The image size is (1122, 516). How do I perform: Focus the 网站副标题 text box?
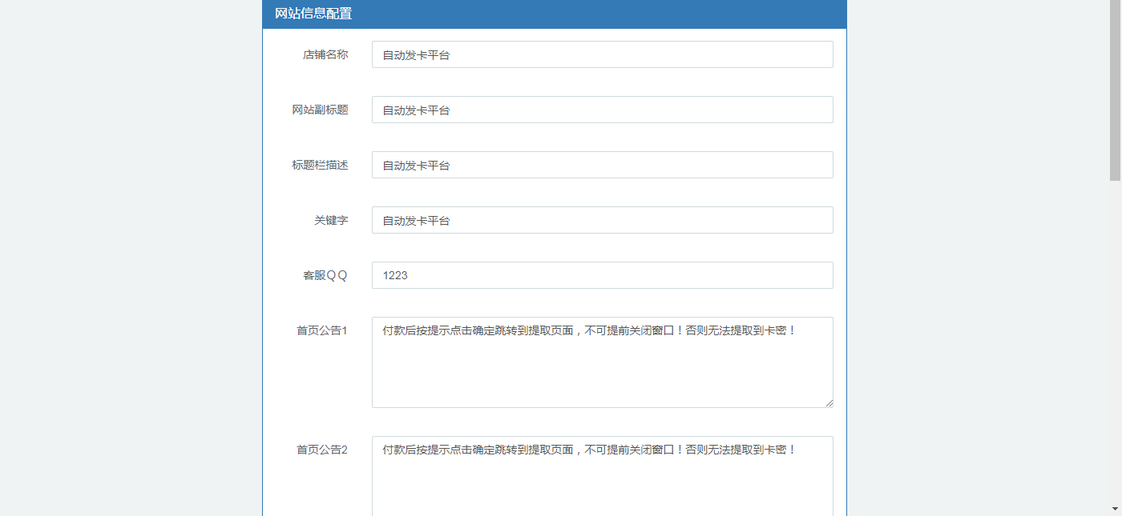[602, 110]
